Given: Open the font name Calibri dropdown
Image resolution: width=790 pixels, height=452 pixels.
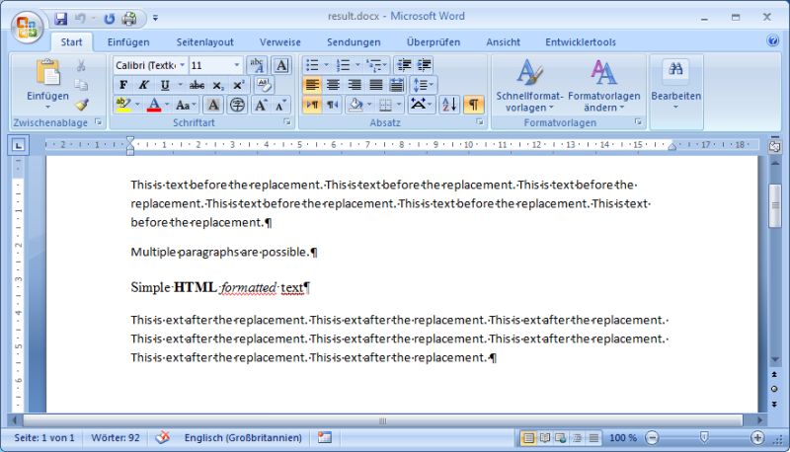Looking at the screenshot, I should click(183, 65).
